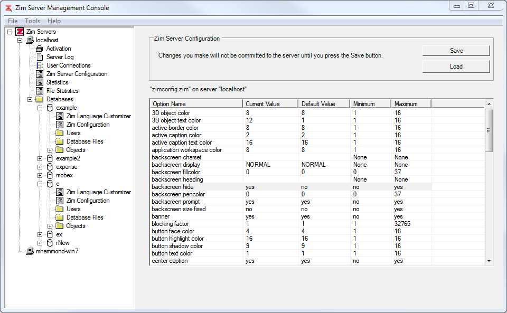
Task: Expand the mobex database node
Action: pos(40,175)
